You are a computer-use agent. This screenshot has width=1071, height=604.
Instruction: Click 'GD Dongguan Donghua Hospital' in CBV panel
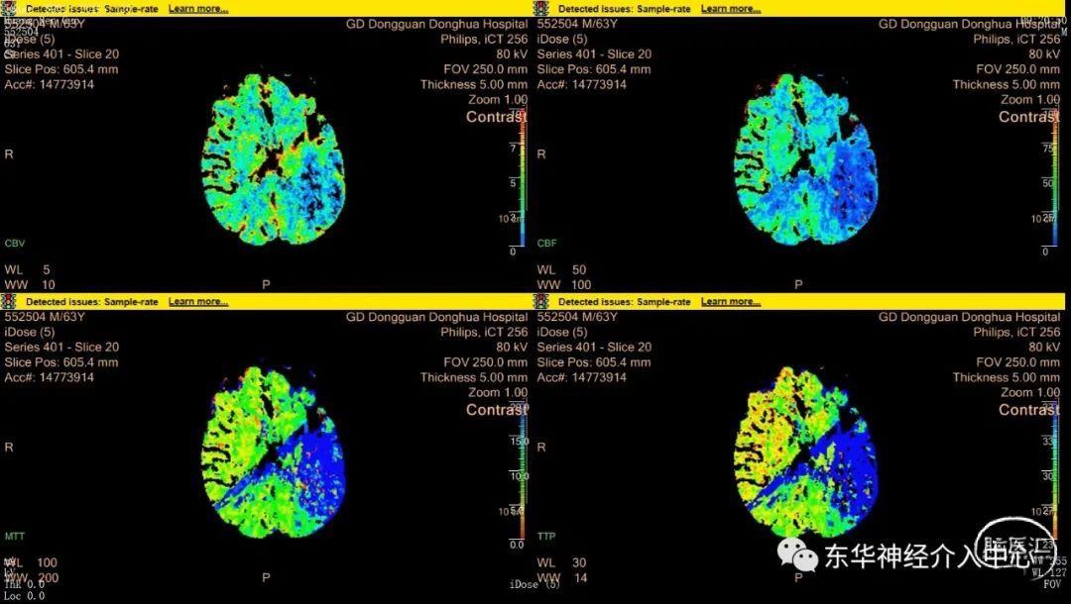click(437, 25)
